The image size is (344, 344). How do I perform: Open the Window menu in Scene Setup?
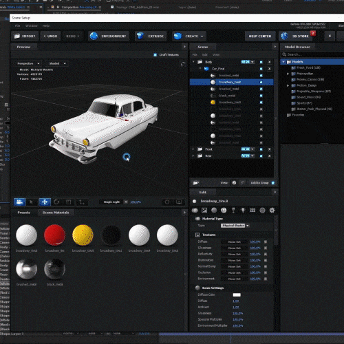coord(32,25)
